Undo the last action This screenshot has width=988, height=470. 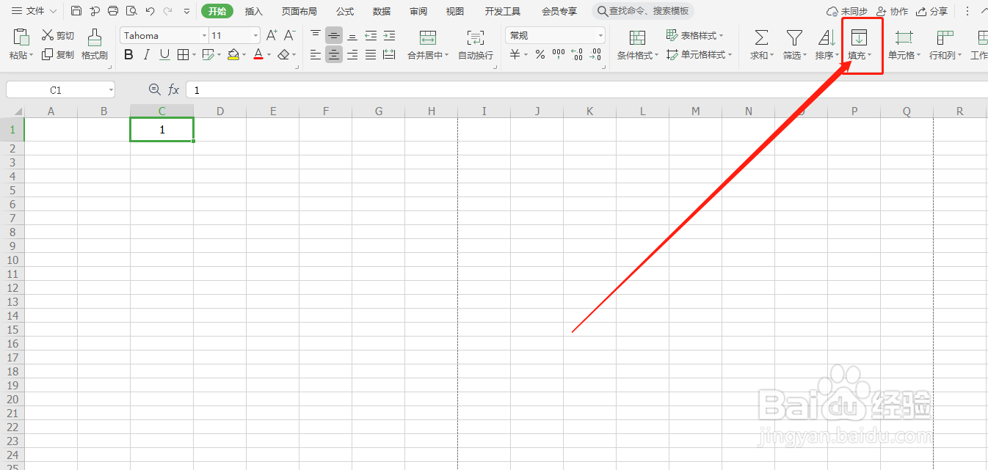(150, 11)
